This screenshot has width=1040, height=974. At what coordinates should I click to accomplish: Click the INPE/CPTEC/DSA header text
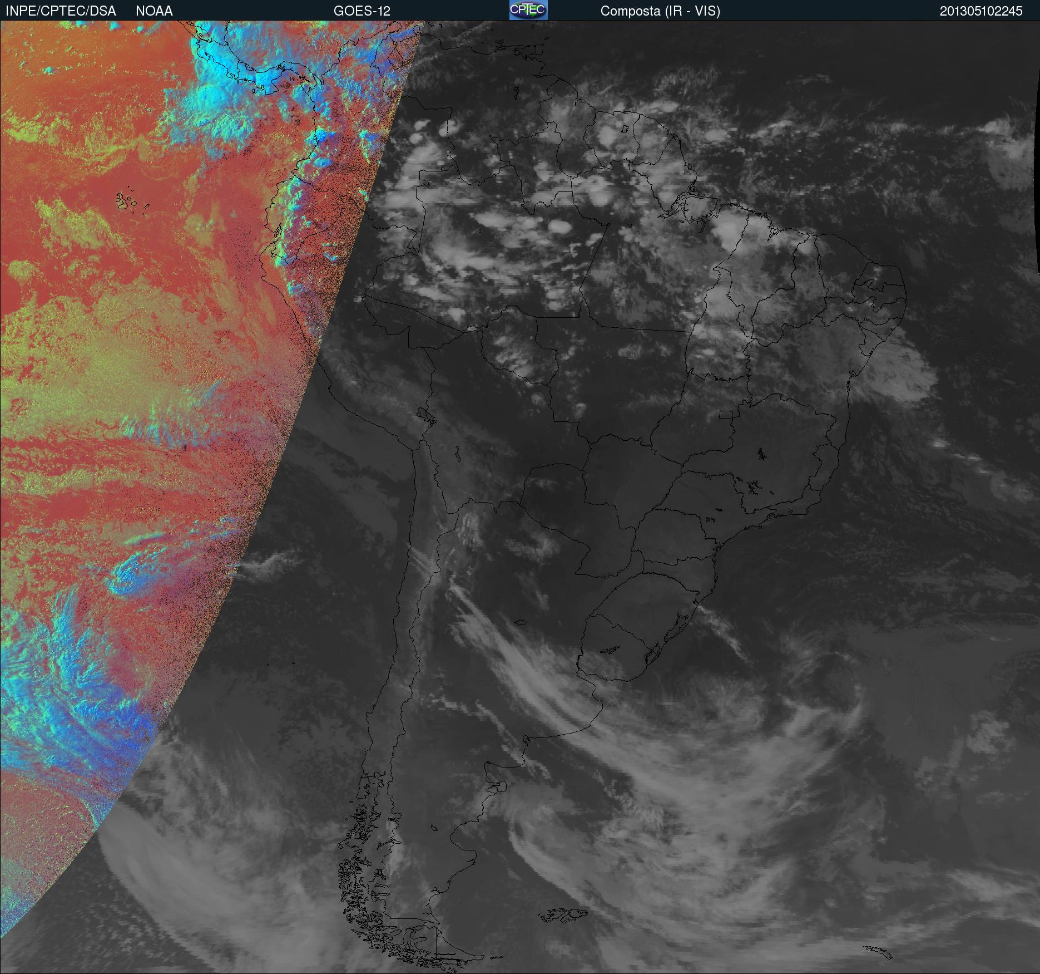point(61,11)
